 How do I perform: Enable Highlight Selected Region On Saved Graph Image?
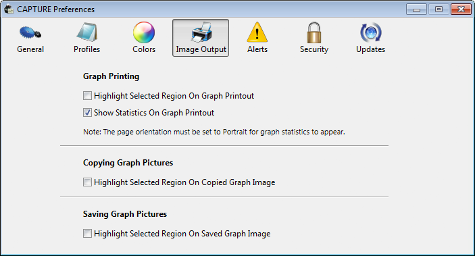[87, 234]
